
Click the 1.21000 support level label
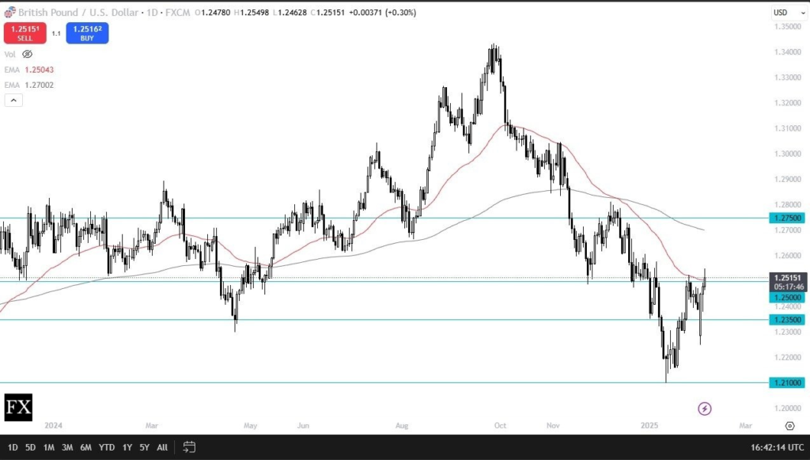pyautogui.click(x=787, y=382)
